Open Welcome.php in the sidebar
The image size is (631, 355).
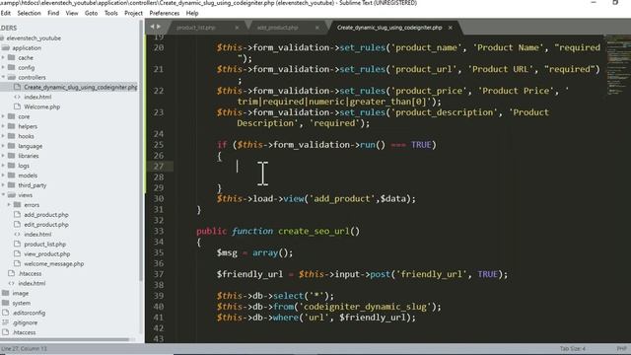(x=41, y=106)
